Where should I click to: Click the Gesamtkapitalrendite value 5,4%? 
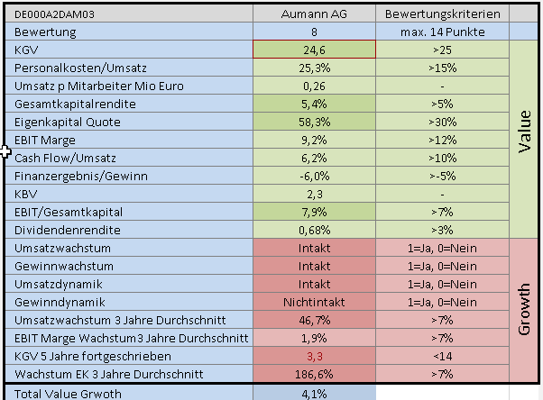tap(314, 104)
